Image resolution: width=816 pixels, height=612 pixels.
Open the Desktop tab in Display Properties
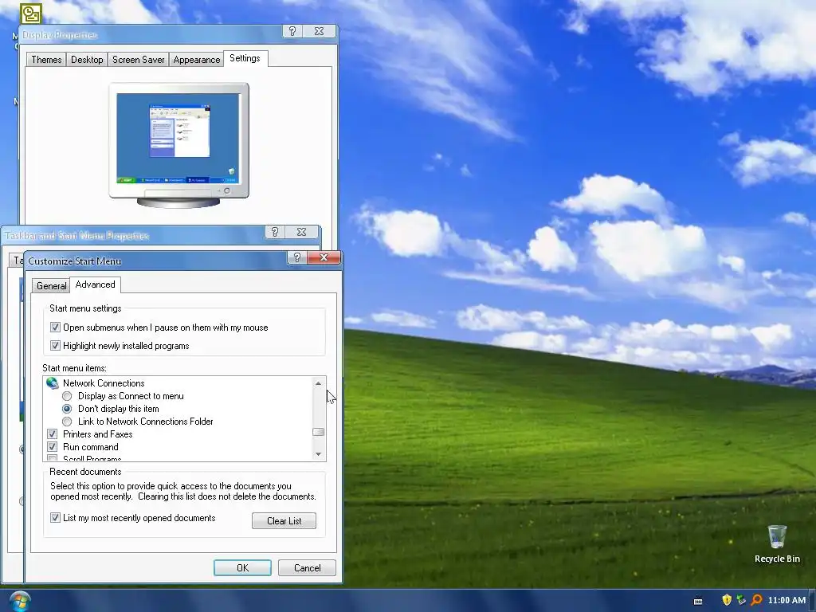pos(87,59)
